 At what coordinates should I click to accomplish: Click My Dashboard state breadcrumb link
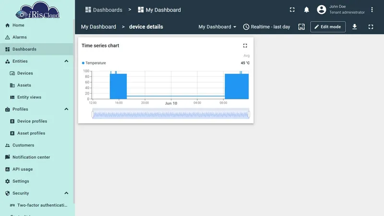[98, 27]
